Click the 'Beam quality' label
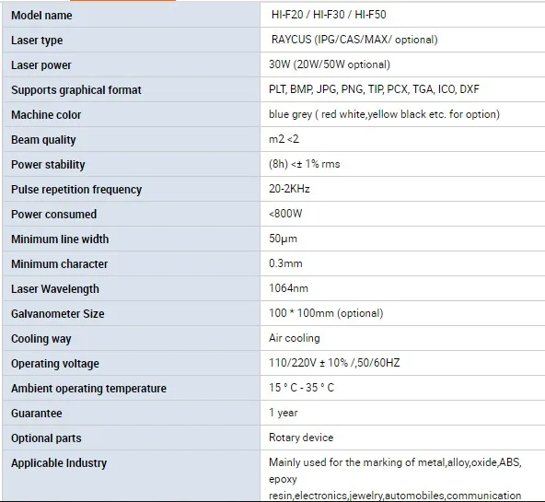 coord(43,140)
